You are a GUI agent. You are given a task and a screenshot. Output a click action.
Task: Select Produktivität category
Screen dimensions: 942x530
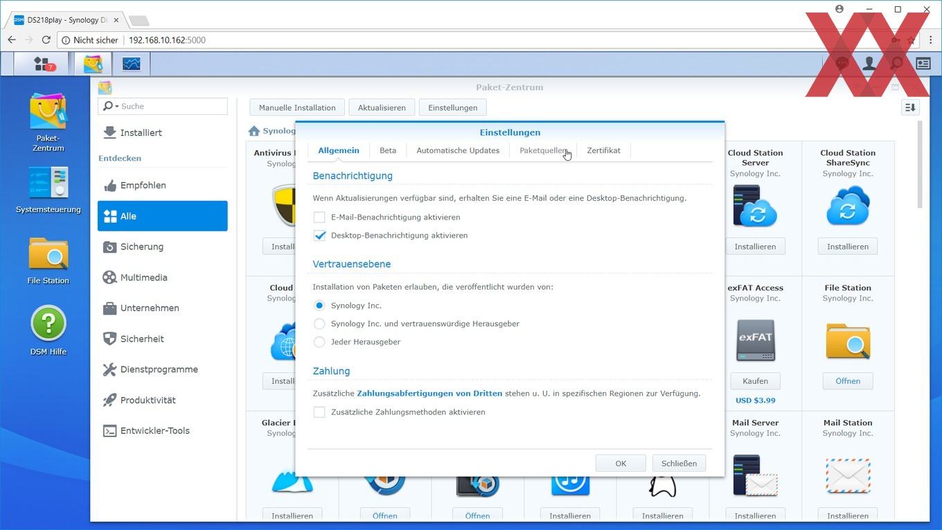pos(162,400)
